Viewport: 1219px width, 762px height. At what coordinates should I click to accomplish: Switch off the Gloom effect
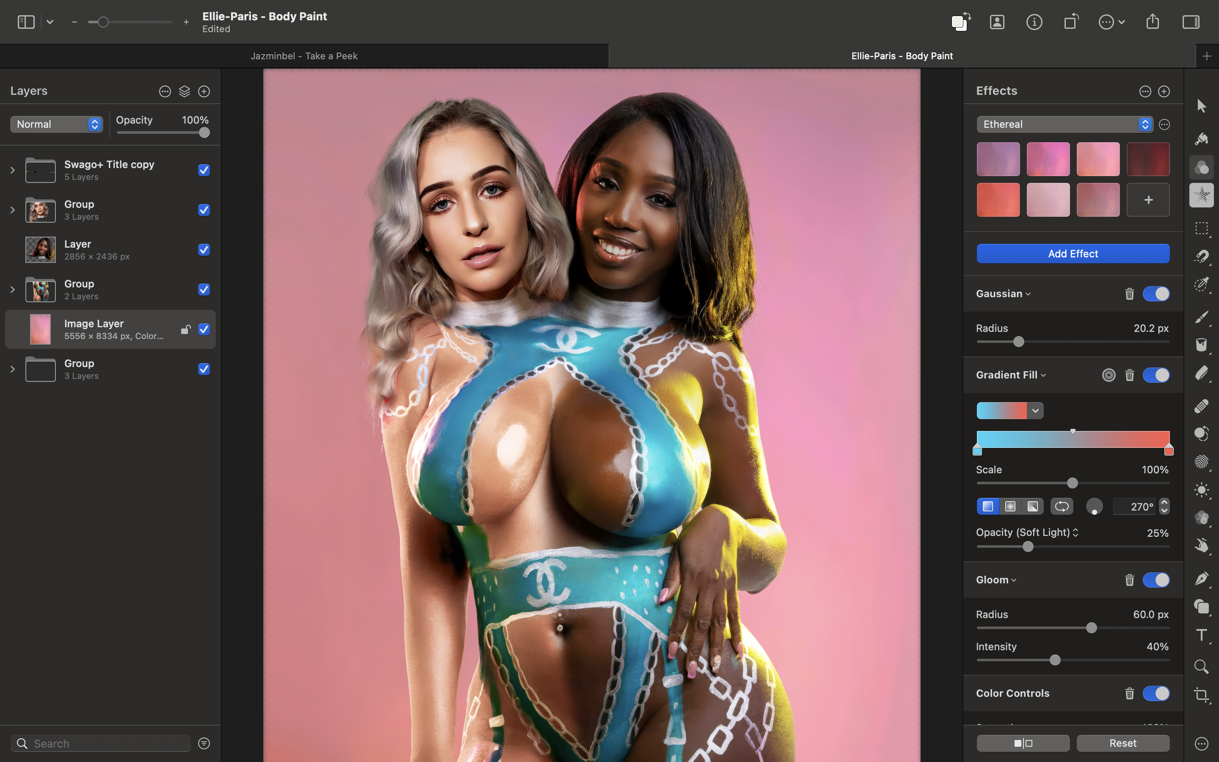point(1156,580)
